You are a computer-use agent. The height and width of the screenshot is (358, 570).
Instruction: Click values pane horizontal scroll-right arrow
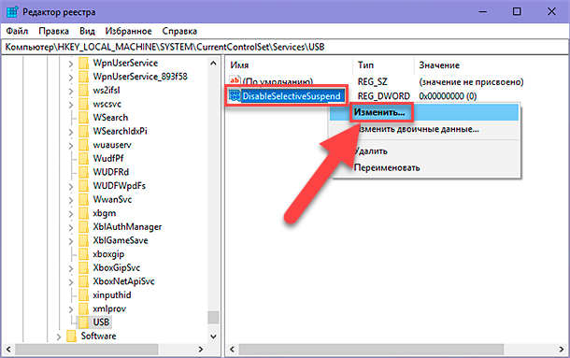[x=562, y=350]
